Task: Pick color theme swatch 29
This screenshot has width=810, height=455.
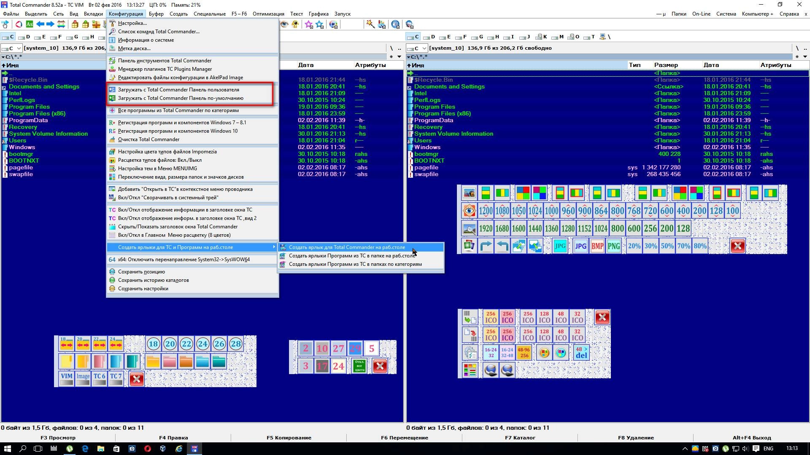Action: 355,348
